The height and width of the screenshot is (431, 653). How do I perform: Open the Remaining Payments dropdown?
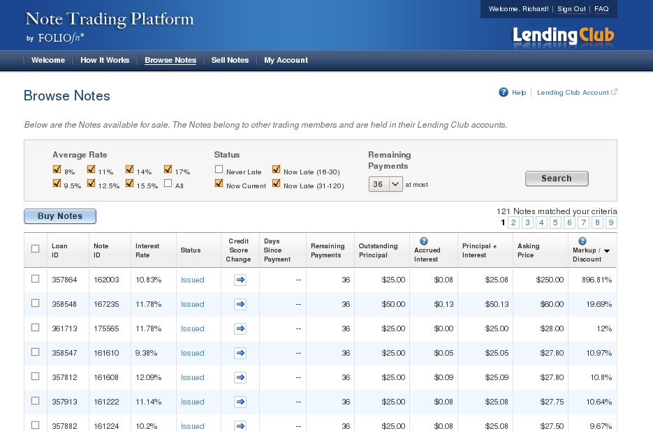pyautogui.click(x=386, y=184)
